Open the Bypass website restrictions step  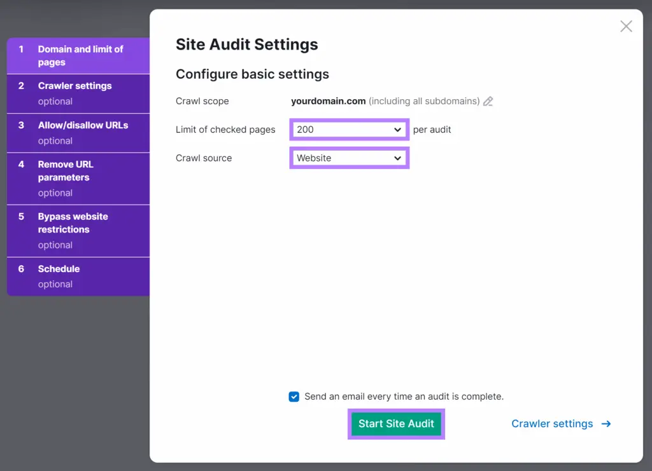tap(73, 223)
